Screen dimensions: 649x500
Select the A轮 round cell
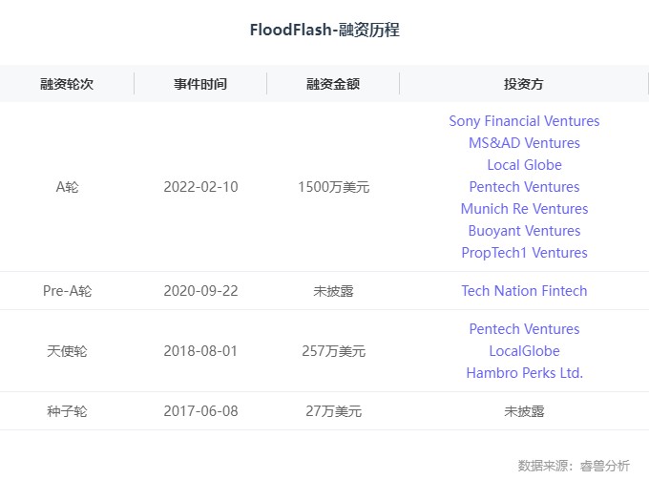tap(67, 187)
